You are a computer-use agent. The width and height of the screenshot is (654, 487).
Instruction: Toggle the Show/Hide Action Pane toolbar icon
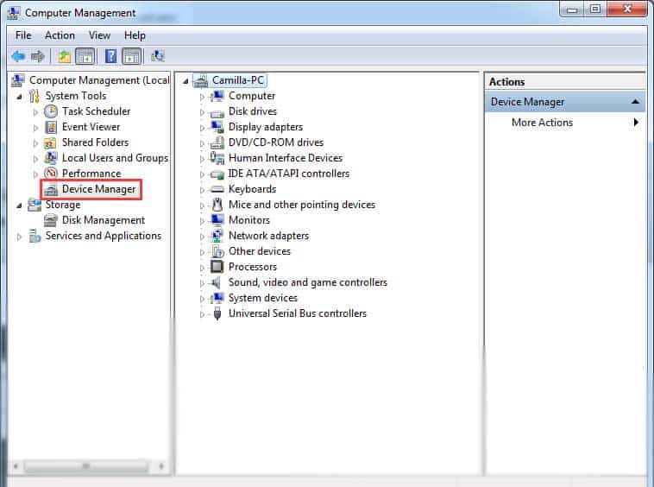tap(132, 56)
